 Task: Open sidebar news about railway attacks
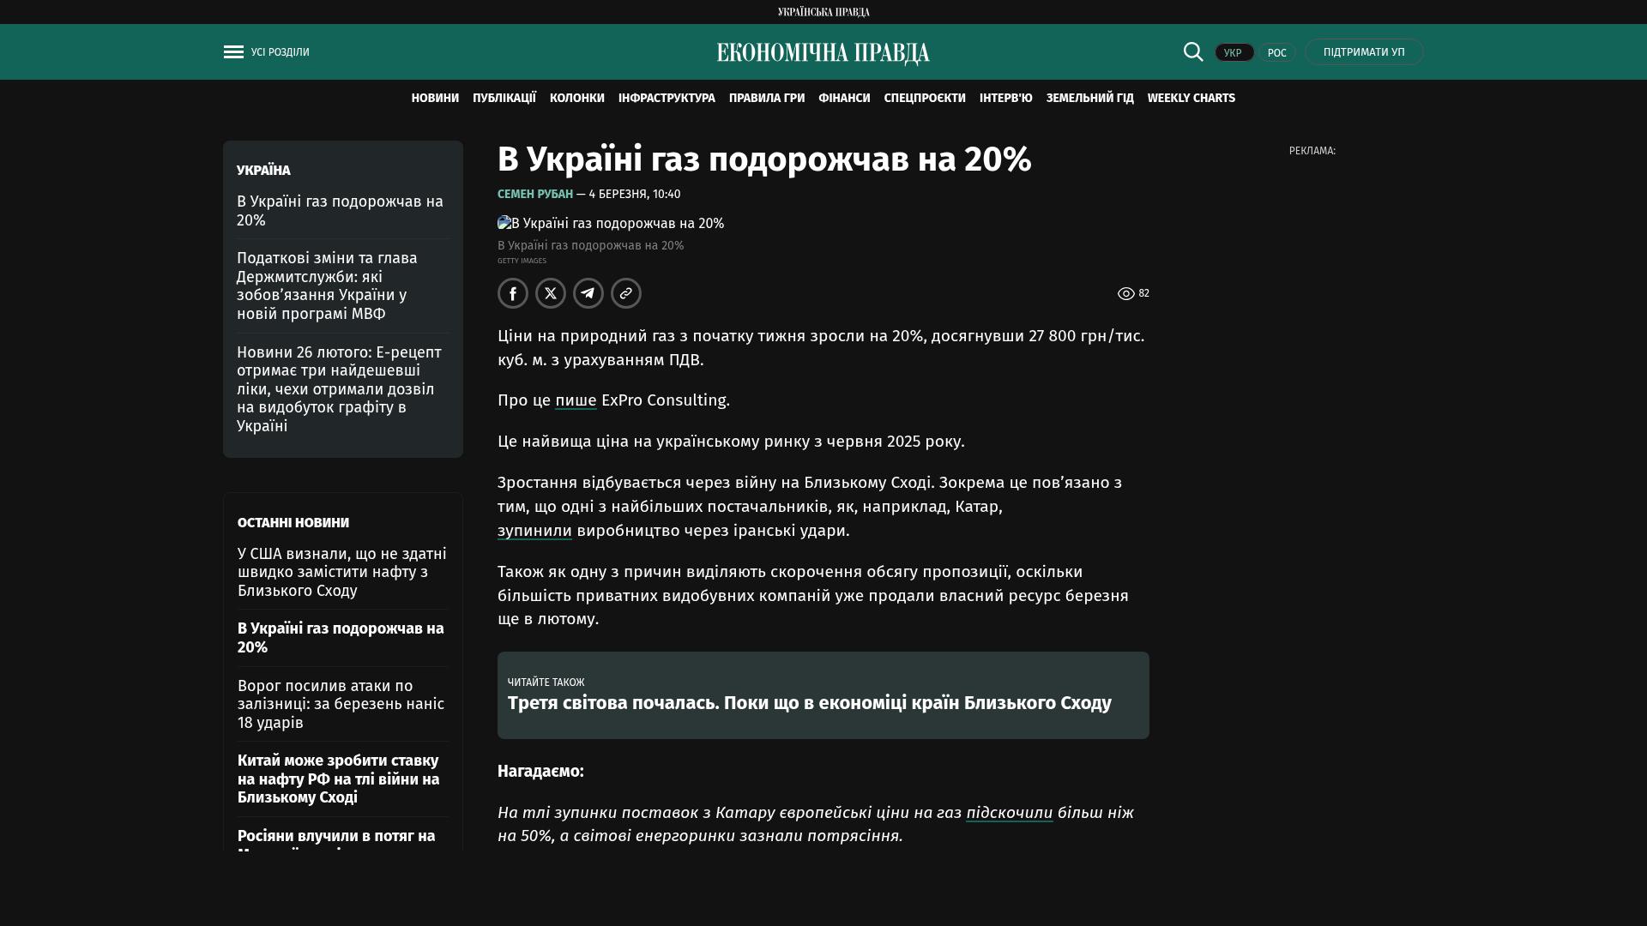click(x=341, y=704)
